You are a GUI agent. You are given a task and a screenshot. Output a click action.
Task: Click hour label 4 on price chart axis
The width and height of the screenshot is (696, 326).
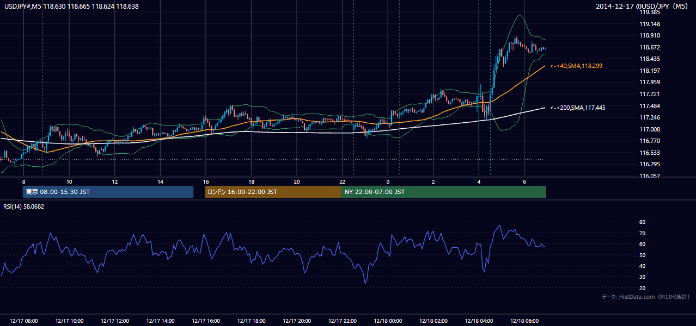click(479, 181)
